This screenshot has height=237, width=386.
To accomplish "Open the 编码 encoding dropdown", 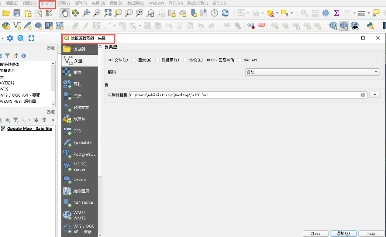I will pyautogui.click(x=312, y=72).
